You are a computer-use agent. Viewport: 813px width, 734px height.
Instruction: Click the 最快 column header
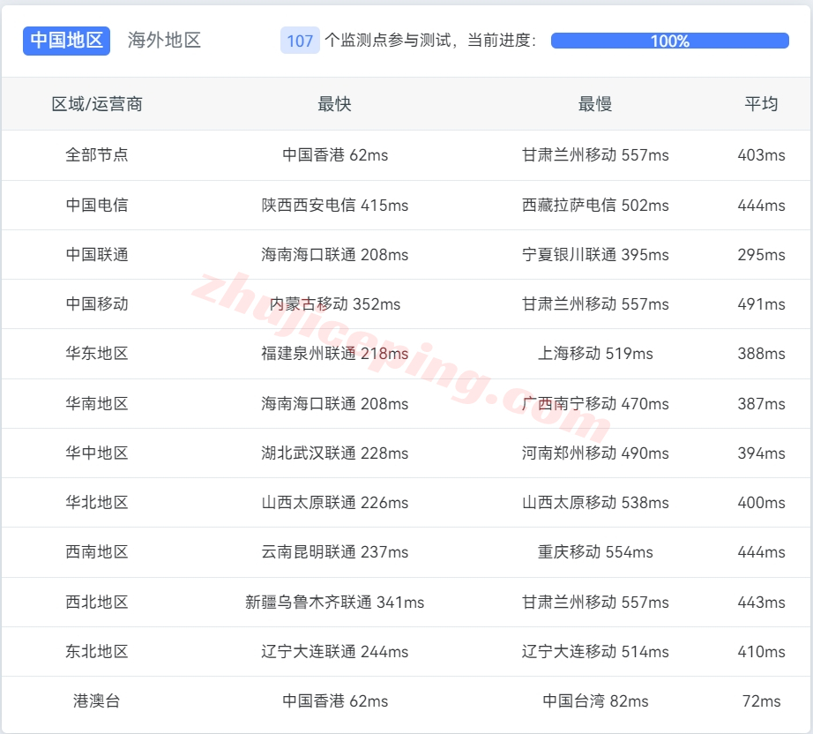coord(334,104)
